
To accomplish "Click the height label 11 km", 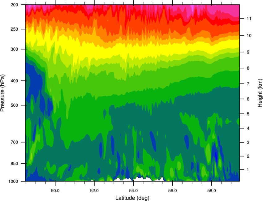I will [249, 19].
